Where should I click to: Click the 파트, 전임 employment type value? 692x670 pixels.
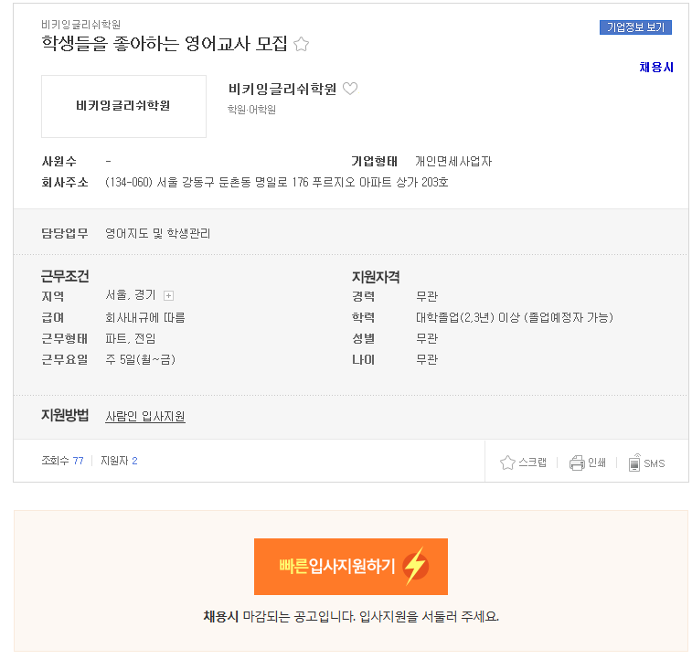pyautogui.click(x=130, y=338)
